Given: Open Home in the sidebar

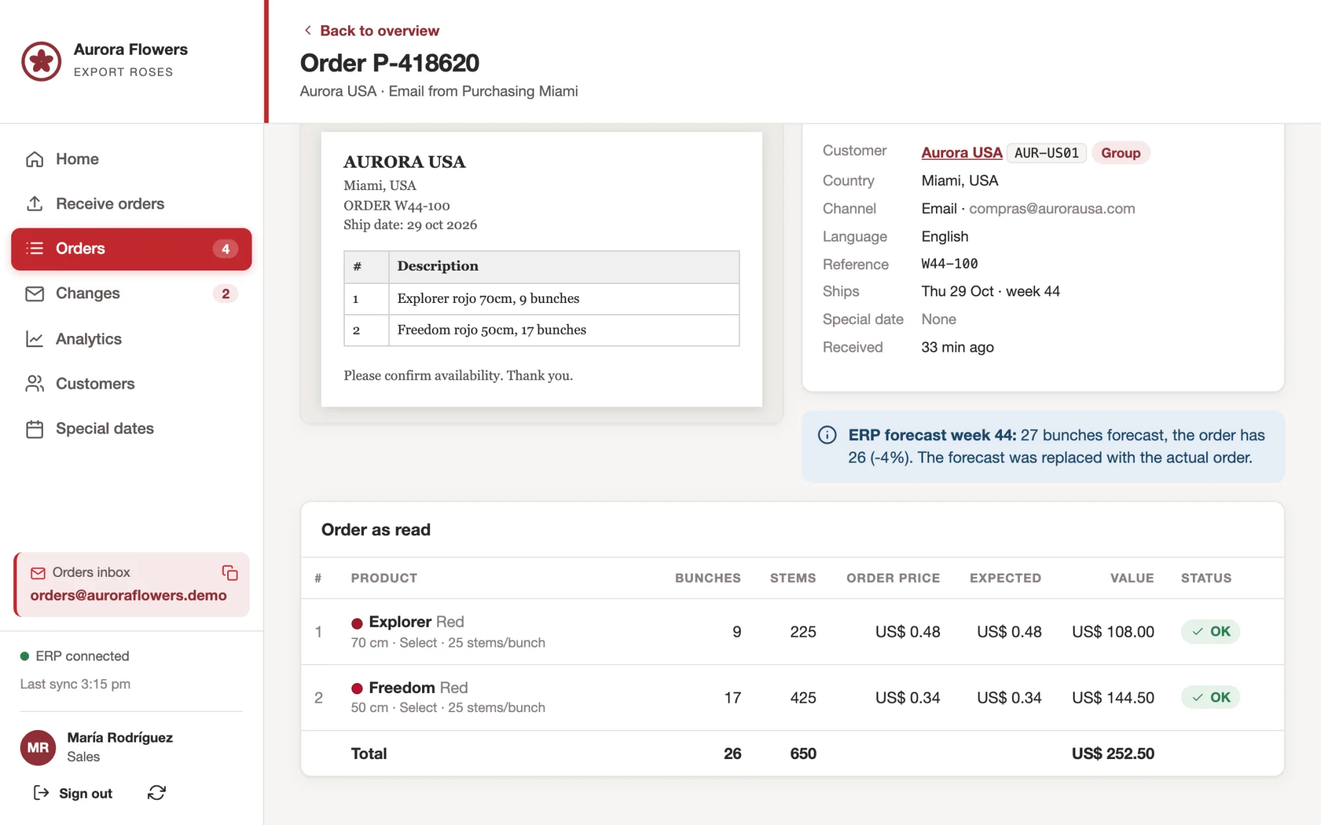Looking at the screenshot, I should pyautogui.click(x=131, y=159).
